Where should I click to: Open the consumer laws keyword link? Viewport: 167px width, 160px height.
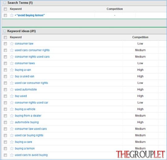pyautogui.click(x=25, y=63)
